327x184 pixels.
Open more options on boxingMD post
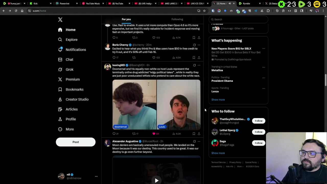(x=199, y=65)
